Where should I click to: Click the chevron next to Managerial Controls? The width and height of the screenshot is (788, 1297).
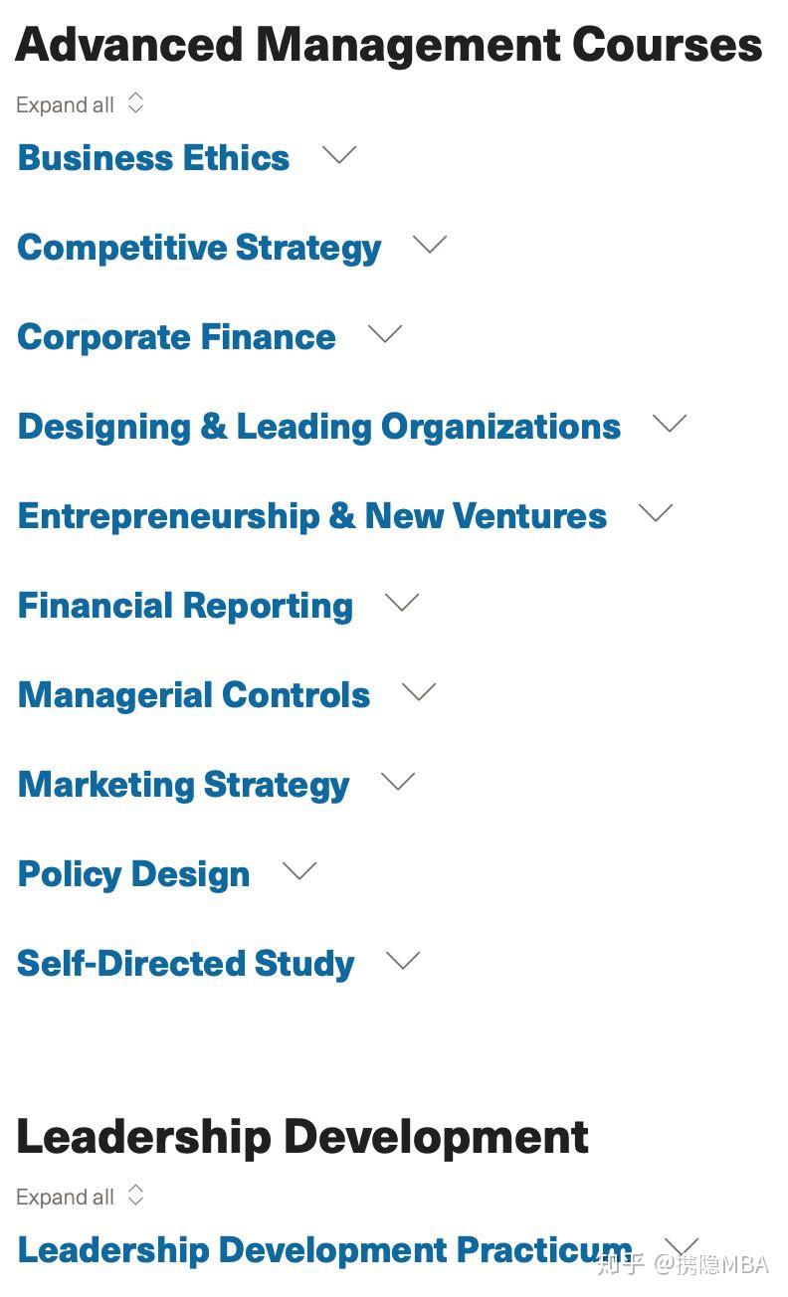pos(419,692)
